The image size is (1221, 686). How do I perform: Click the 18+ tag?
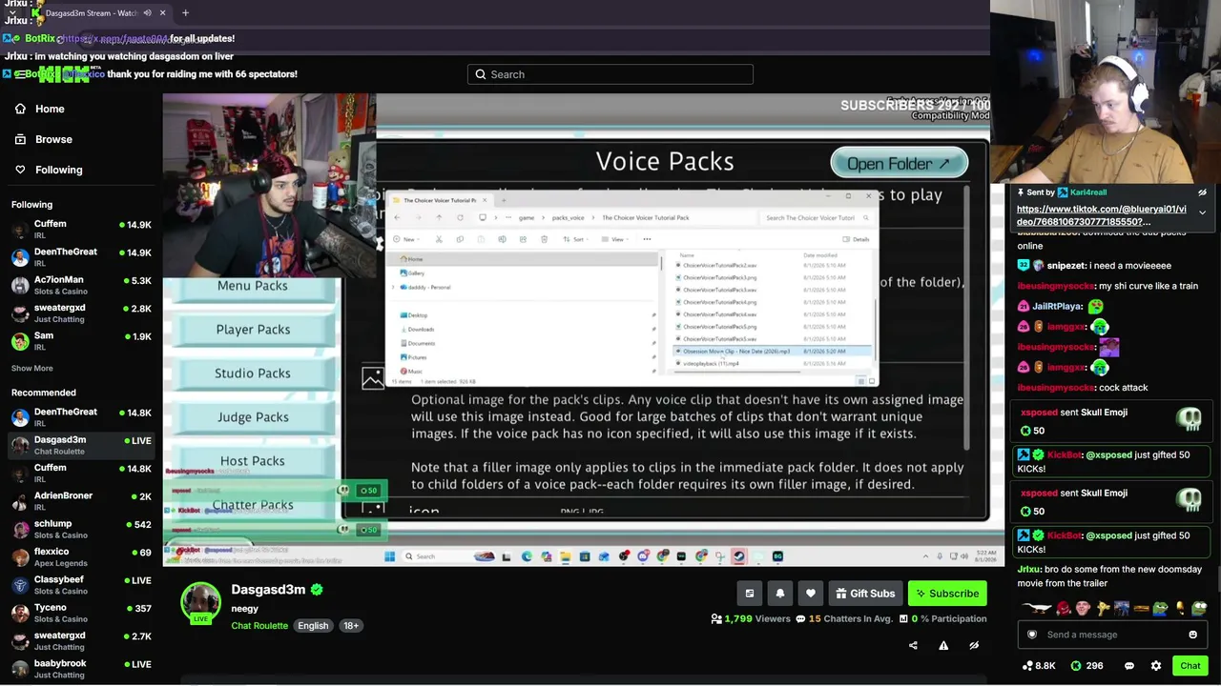(x=351, y=626)
